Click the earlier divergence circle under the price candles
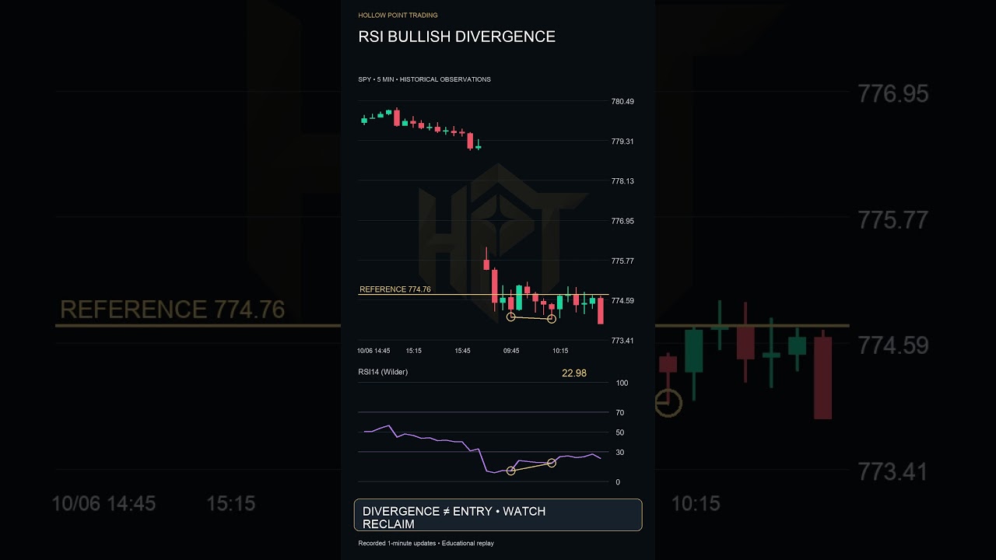 [511, 317]
